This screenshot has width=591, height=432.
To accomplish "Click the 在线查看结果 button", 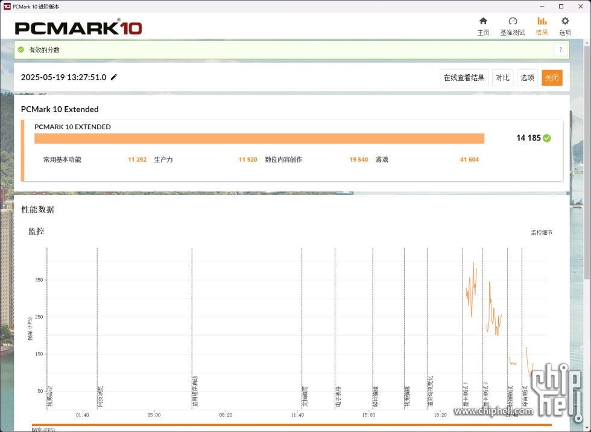I will [464, 78].
